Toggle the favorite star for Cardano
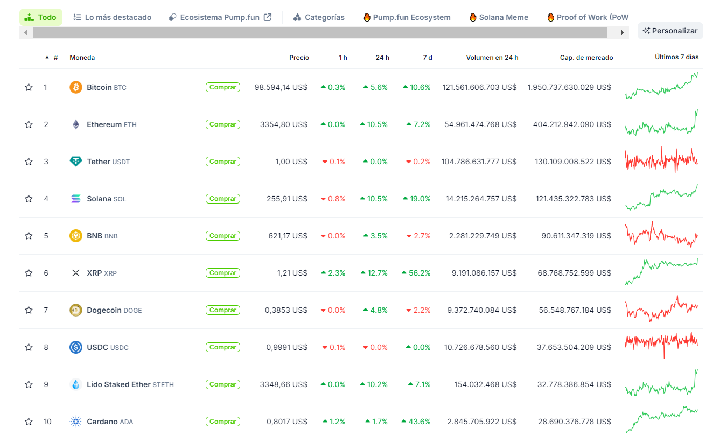727x442 pixels. click(x=29, y=422)
